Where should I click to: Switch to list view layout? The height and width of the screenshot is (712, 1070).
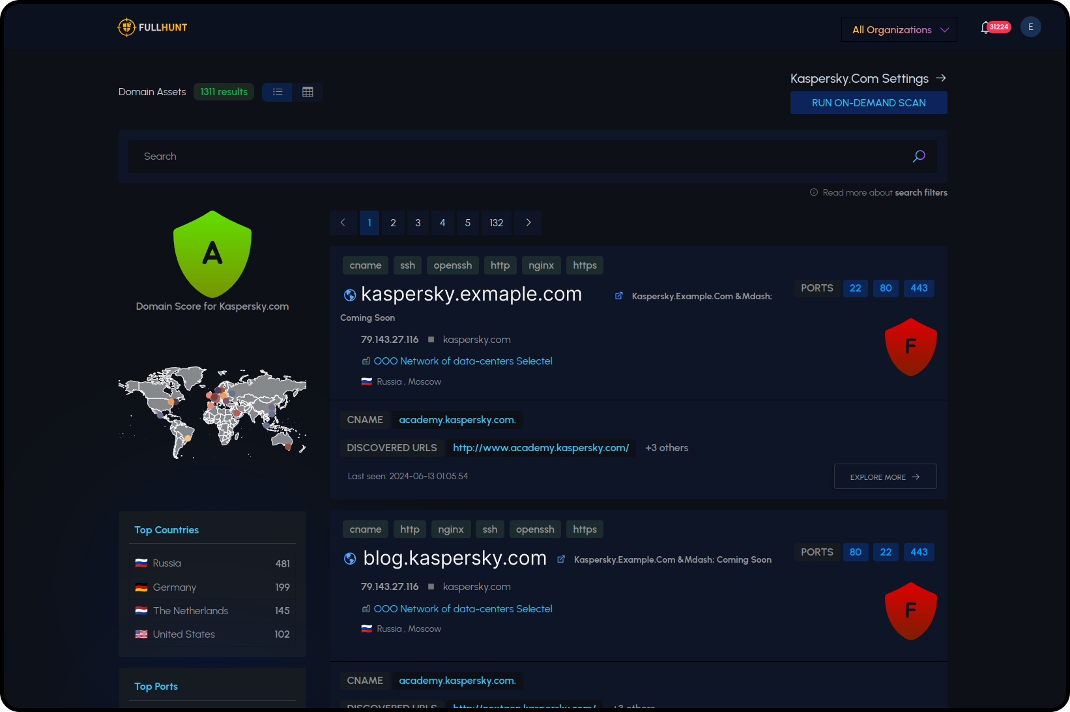(x=278, y=92)
